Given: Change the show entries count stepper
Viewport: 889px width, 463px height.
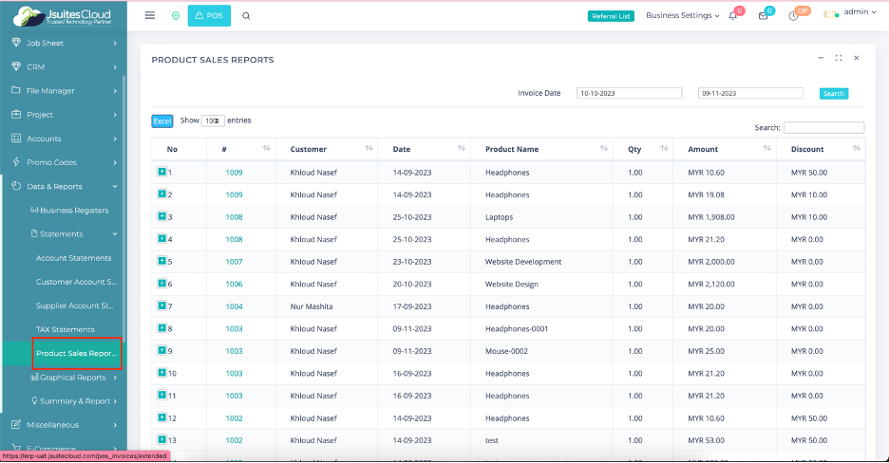Looking at the screenshot, I should pyautogui.click(x=213, y=120).
